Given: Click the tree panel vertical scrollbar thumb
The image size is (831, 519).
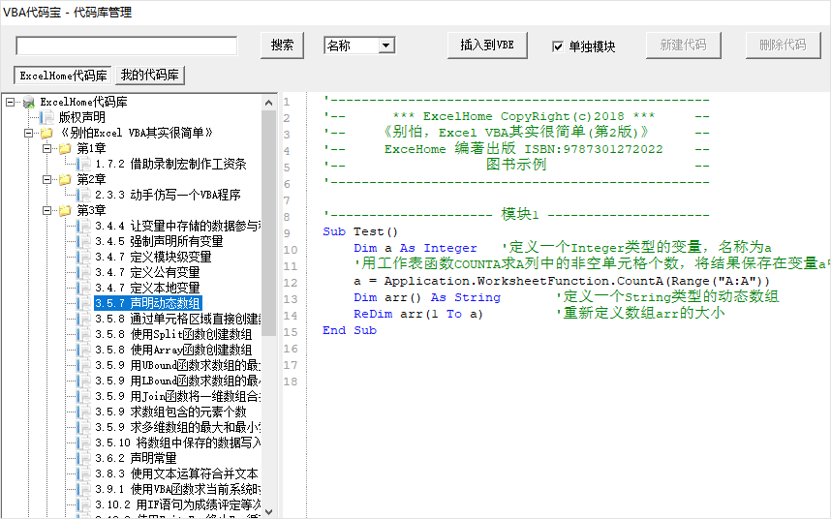Looking at the screenshot, I should tap(268, 223).
